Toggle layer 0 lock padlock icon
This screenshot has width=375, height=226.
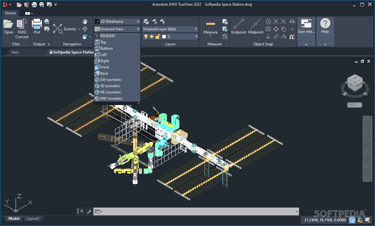coord(158,37)
